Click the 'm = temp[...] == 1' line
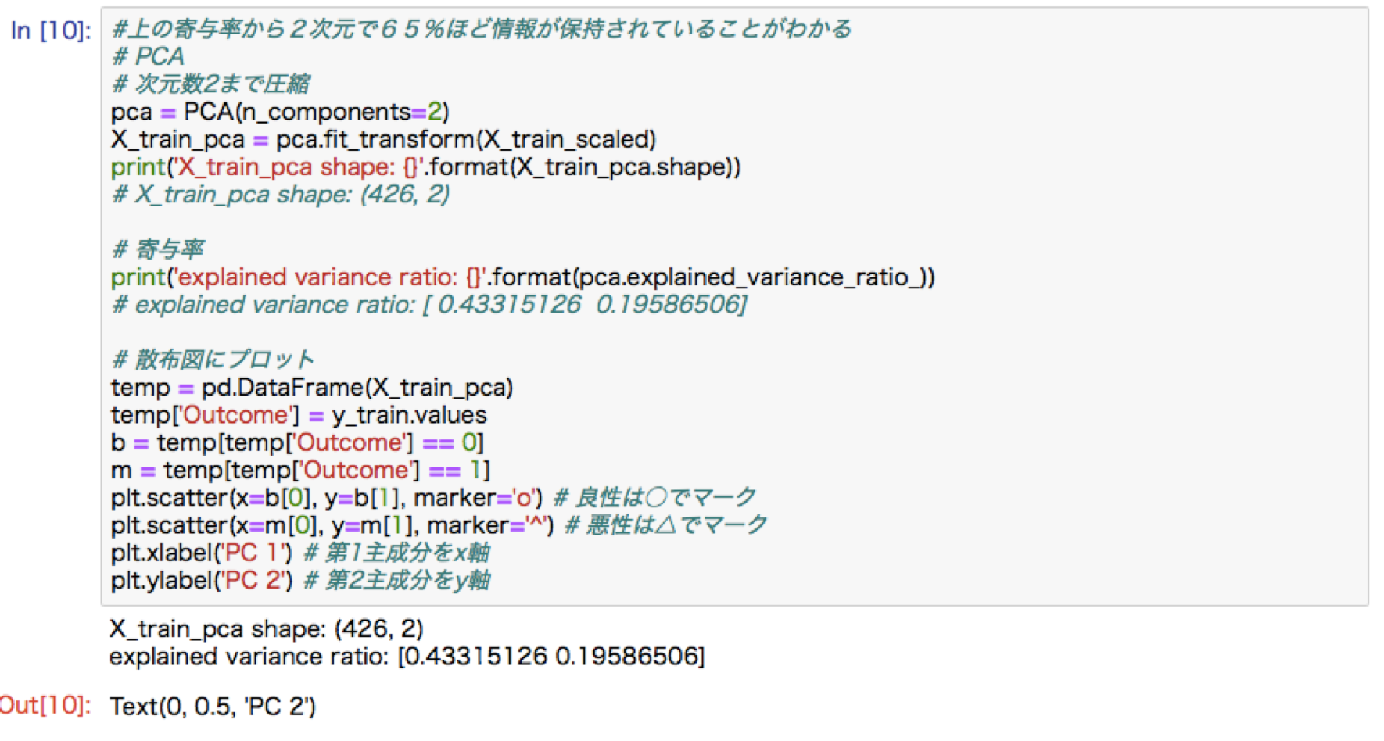The height and width of the screenshot is (741, 1384). pos(300,470)
